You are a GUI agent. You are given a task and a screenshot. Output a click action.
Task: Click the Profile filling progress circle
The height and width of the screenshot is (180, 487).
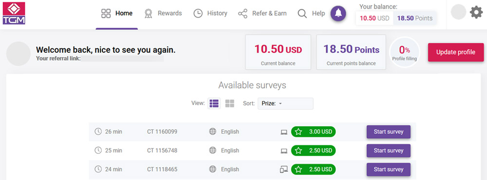[x=404, y=52]
